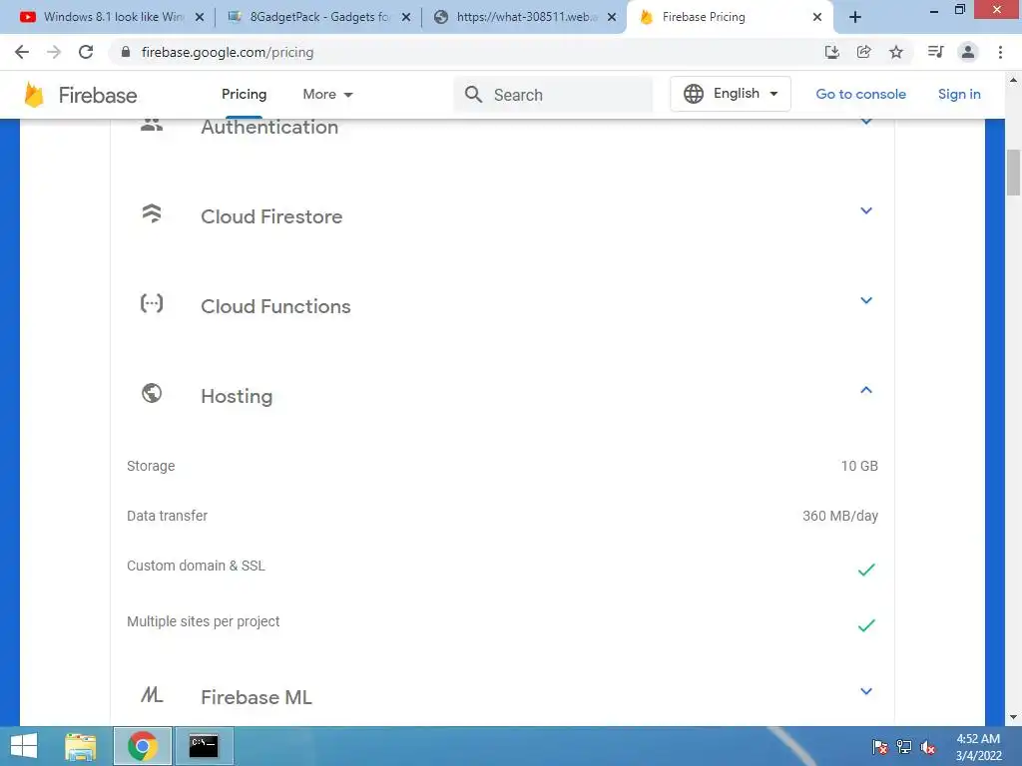Click the search magnifier icon
The image size is (1022, 766).
(473, 95)
